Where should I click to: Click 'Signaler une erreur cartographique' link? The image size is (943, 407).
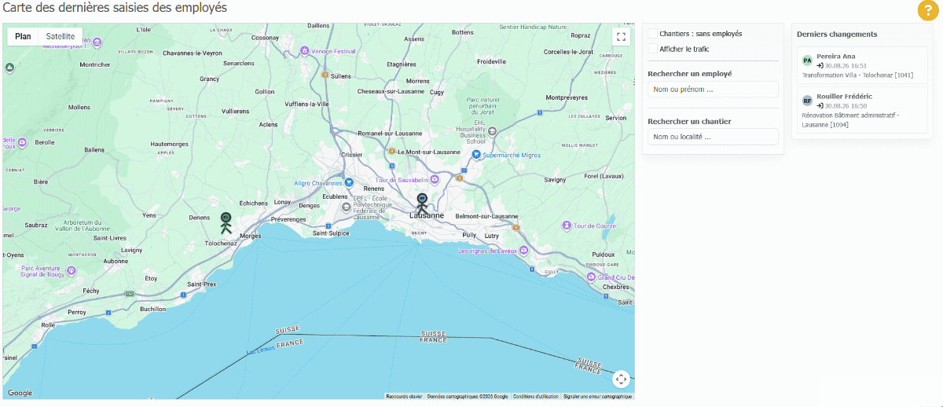coord(597,397)
